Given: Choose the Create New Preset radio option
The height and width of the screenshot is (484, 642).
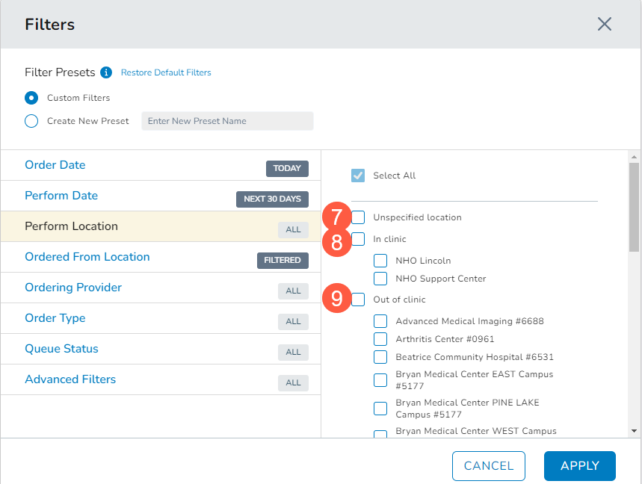Looking at the screenshot, I should pos(31,121).
